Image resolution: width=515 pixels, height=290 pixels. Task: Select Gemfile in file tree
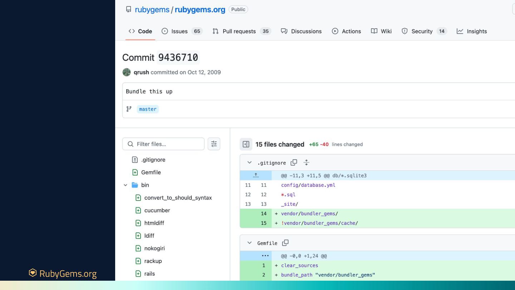(x=151, y=172)
